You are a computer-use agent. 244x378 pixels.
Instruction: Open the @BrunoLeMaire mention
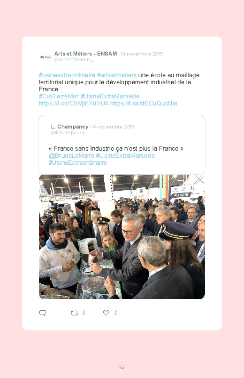tap(71, 155)
